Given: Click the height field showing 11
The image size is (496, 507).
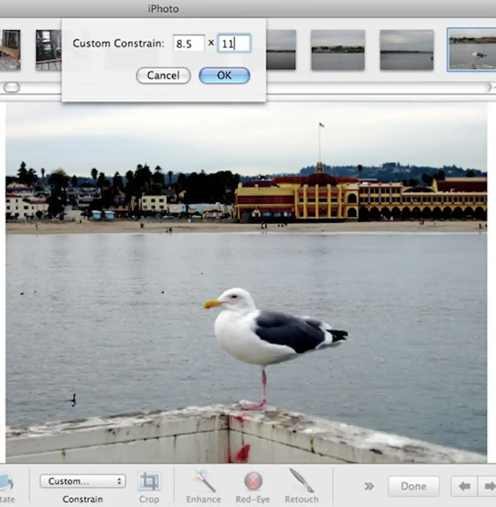Looking at the screenshot, I should (234, 44).
